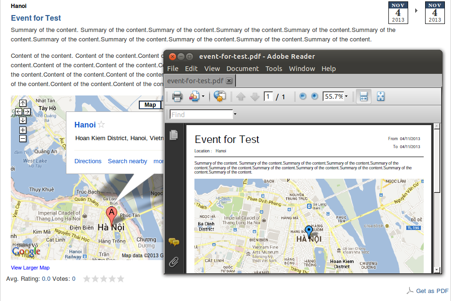This screenshot has width=451, height=301.
Task: Open the File menu
Action: 173,69
